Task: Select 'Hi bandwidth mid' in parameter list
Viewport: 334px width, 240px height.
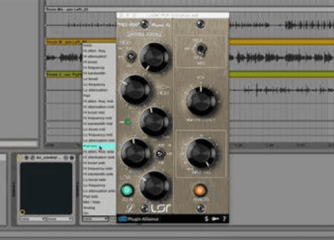Action: [x=99, y=123]
